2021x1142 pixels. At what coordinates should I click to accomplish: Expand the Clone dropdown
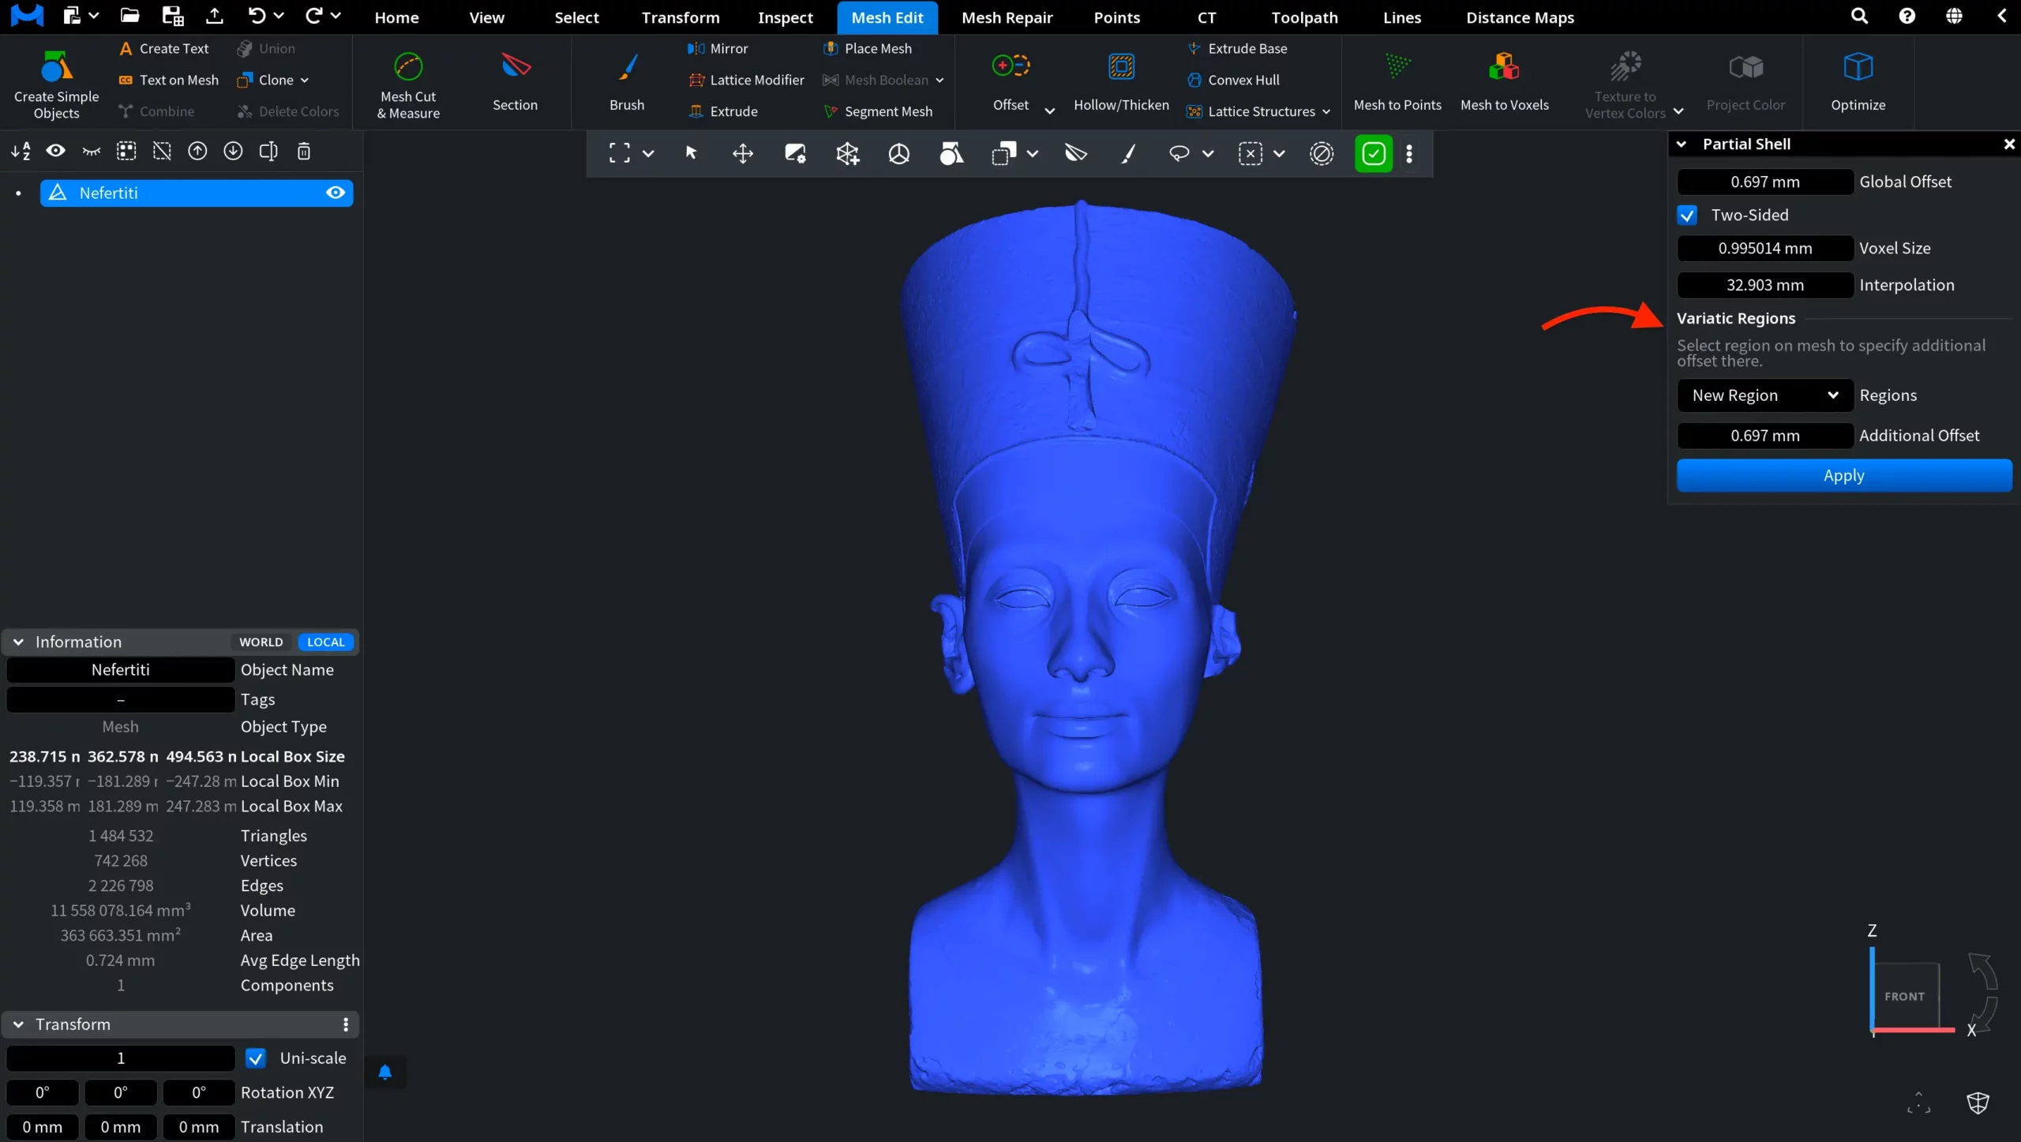click(305, 81)
